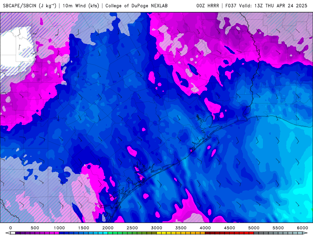Screen dimensions: 313x235
Task: Click the 4500 label on the color scale
Action: pyautogui.click(x=230, y=228)
